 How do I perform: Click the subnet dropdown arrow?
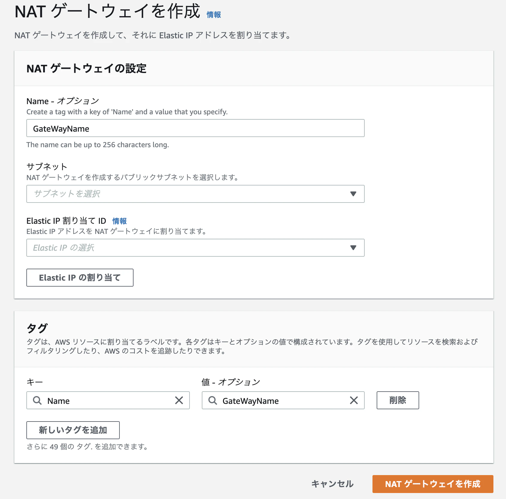[353, 194]
